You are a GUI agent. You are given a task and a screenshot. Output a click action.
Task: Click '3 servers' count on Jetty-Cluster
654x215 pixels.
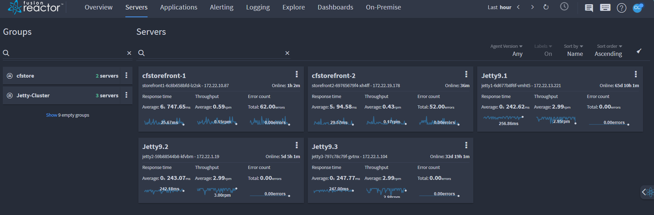tap(107, 96)
